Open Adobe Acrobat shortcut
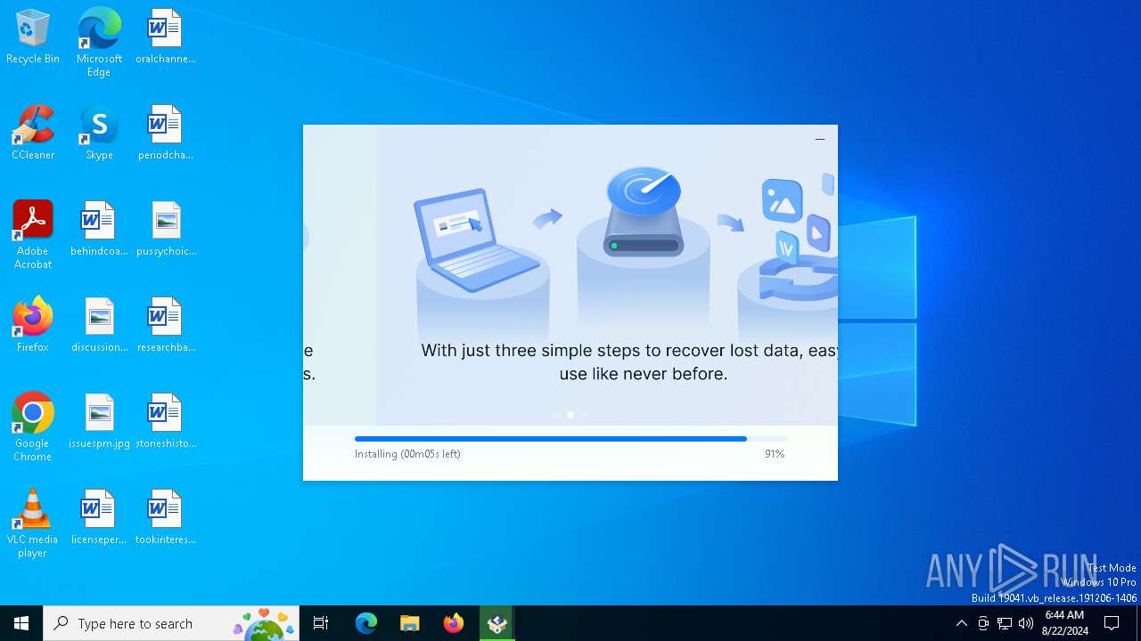This screenshot has height=641, width=1141. pos(32,235)
